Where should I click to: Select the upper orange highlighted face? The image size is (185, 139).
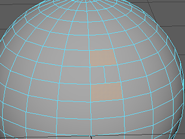(x=103, y=58)
